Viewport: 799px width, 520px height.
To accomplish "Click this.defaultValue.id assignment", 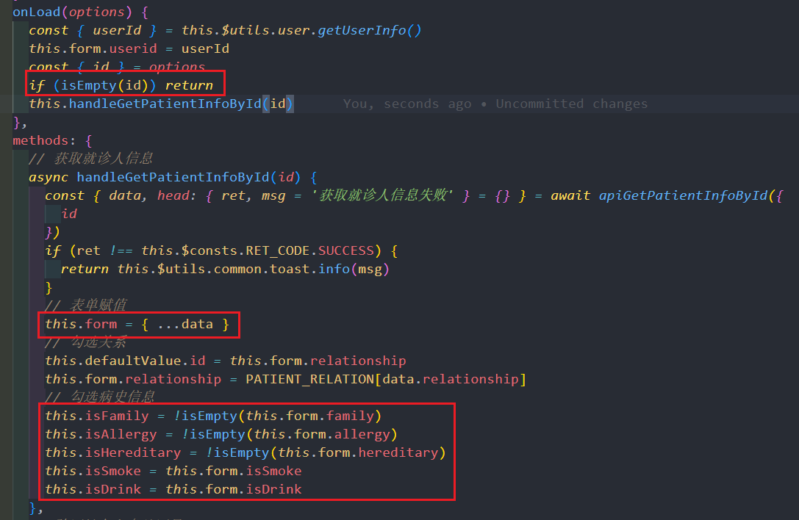I will [126, 361].
